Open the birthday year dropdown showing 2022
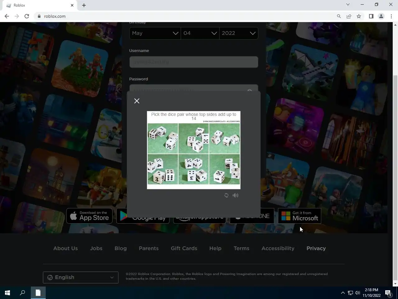This screenshot has height=299, width=398. click(238, 33)
